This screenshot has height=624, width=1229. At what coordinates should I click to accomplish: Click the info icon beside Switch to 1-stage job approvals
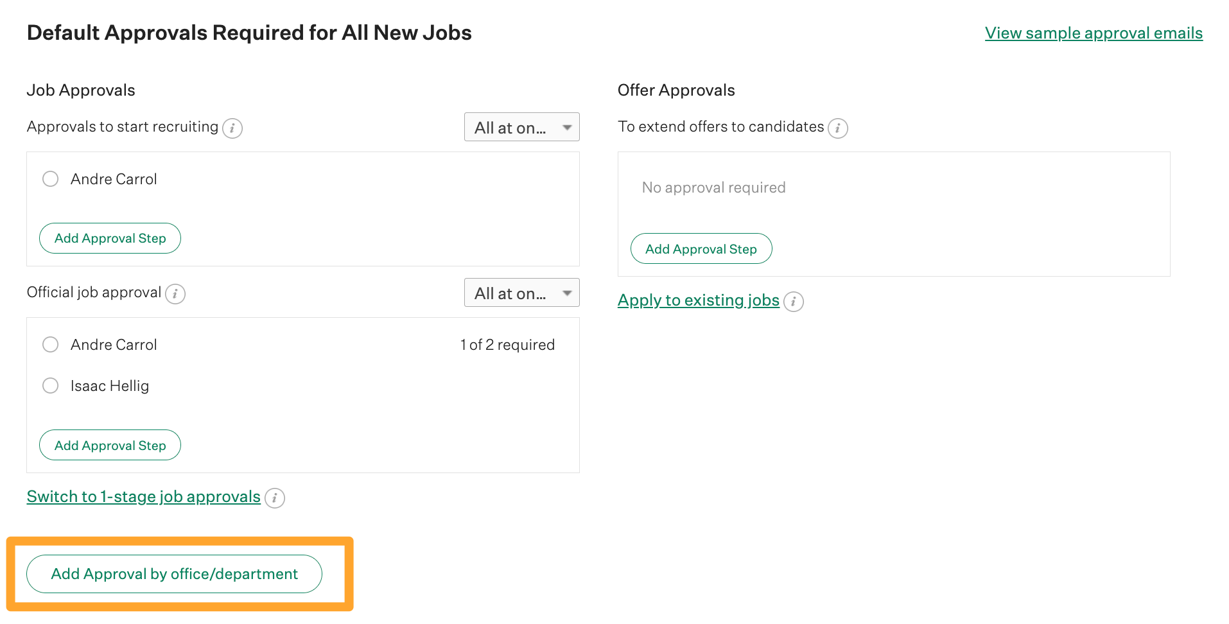[x=275, y=498]
